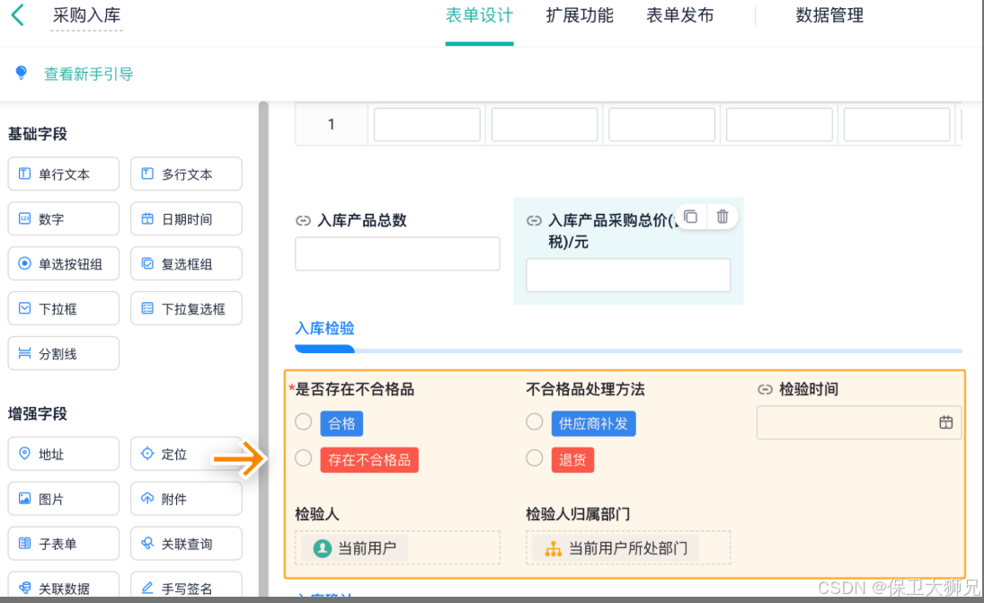Image resolution: width=984 pixels, height=603 pixels.
Task: Add the 地址 enhanced field
Action: pyautogui.click(x=64, y=454)
